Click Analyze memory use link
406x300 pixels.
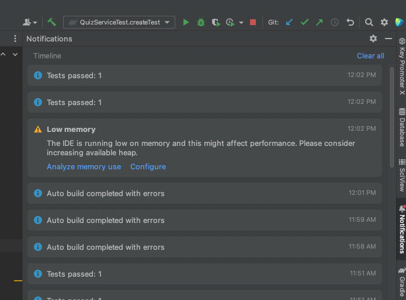84,166
